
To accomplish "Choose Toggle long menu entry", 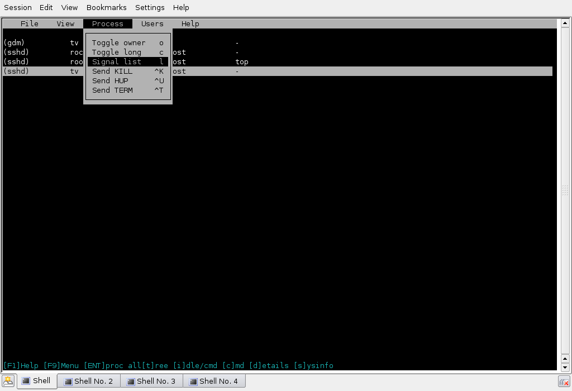I will [x=128, y=52].
